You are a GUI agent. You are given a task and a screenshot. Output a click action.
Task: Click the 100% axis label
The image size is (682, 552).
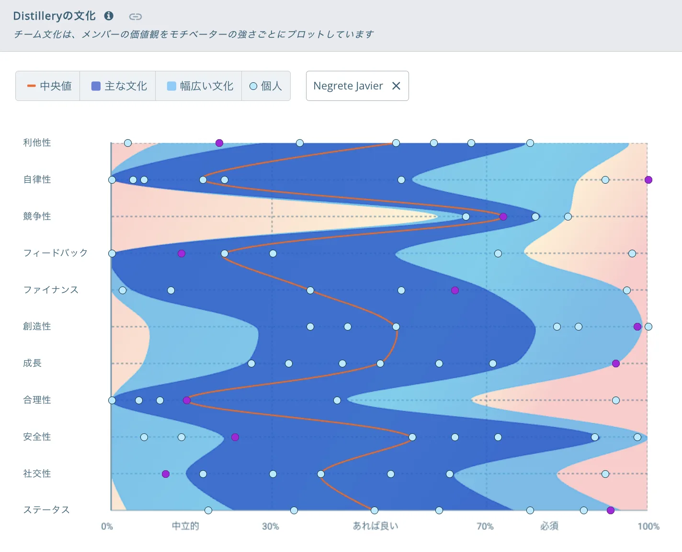648,527
